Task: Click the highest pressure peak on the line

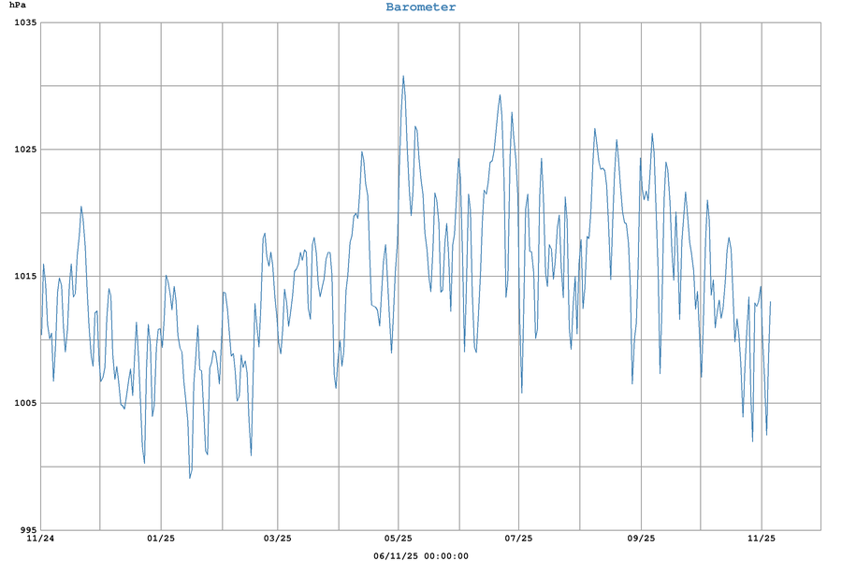Action: [x=403, y=77]
